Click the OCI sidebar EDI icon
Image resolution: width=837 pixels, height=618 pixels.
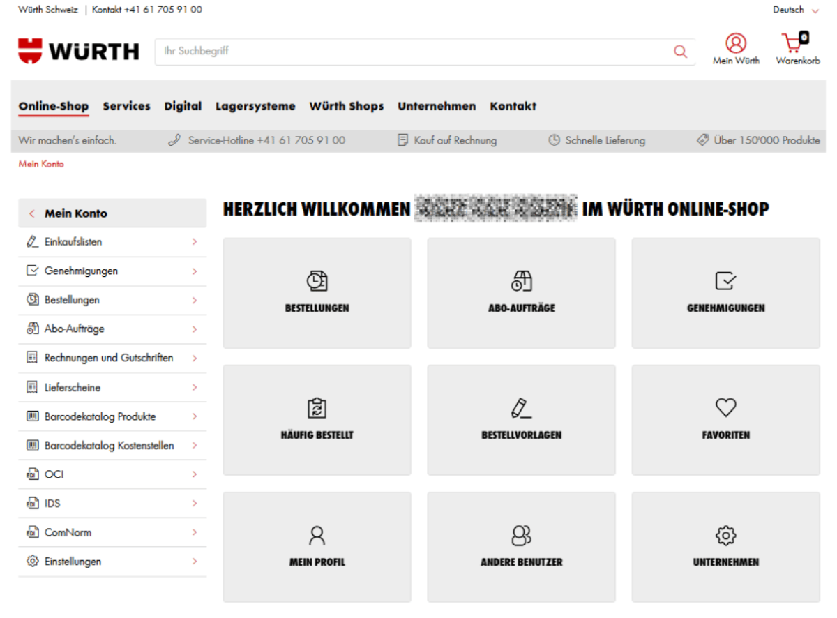coord(32,474)
